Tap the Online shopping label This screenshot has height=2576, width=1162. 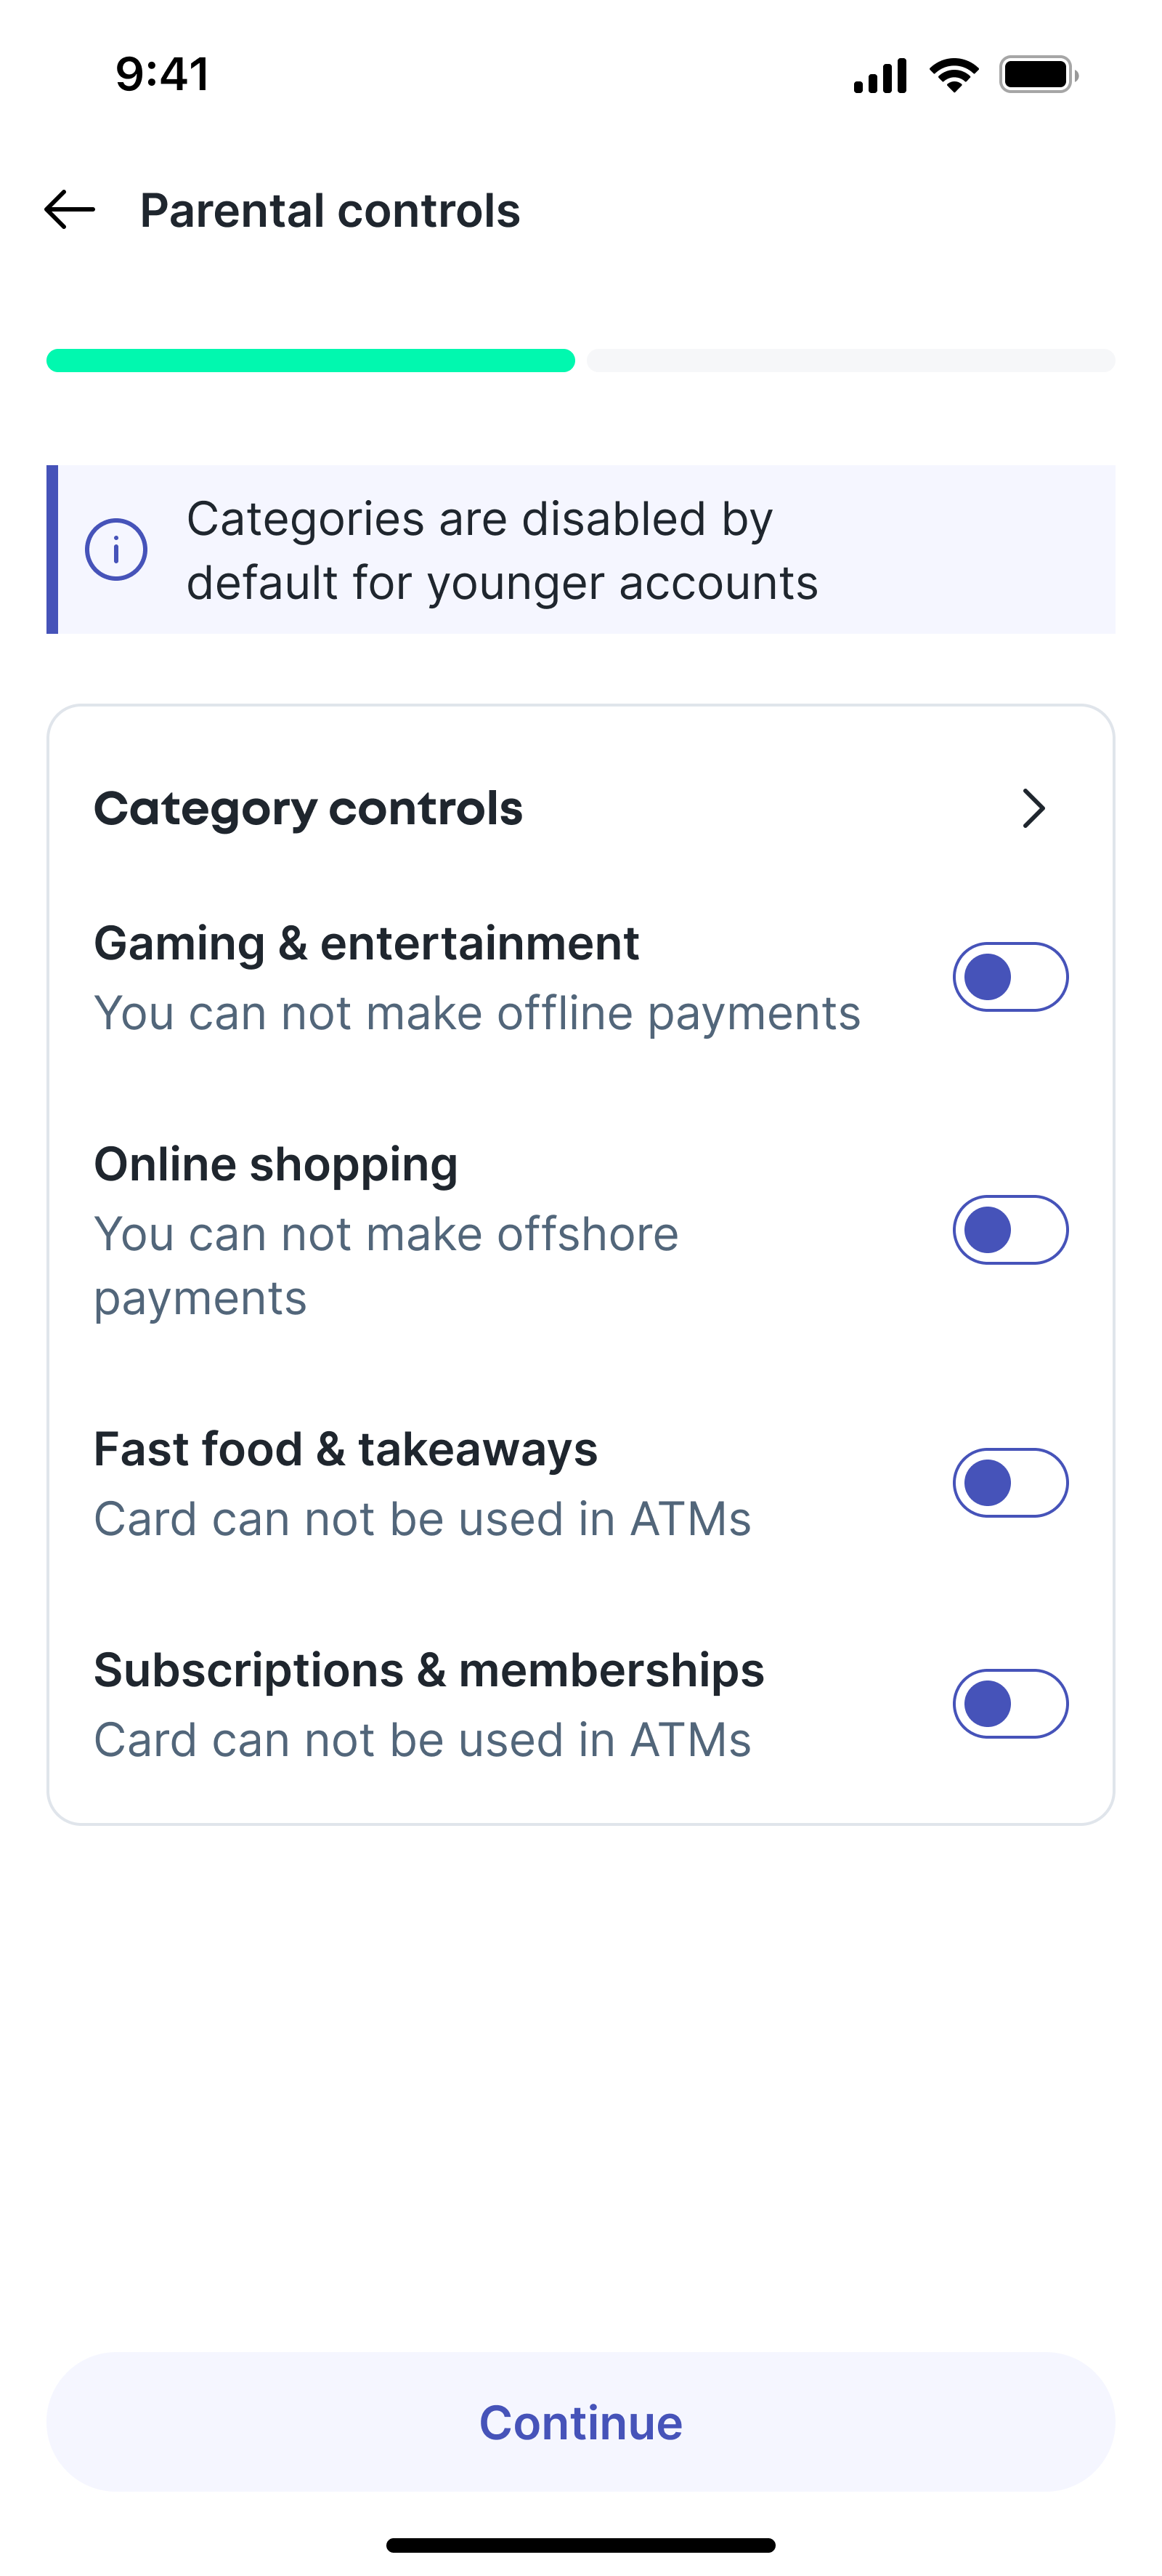(276, 1164)
